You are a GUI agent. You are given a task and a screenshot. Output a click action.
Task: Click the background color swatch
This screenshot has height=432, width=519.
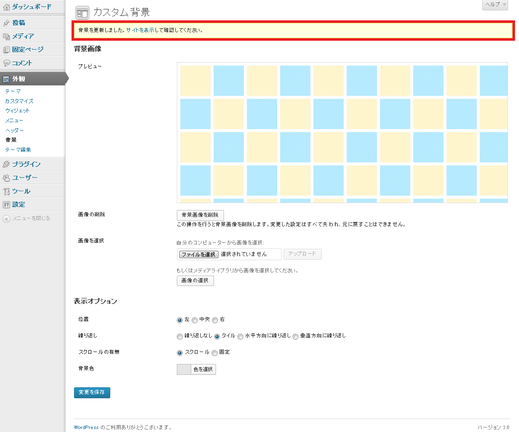click(x=184, y=369)
